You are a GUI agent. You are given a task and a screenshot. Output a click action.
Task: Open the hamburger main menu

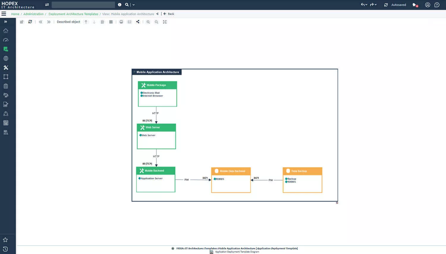click(4, 14)
